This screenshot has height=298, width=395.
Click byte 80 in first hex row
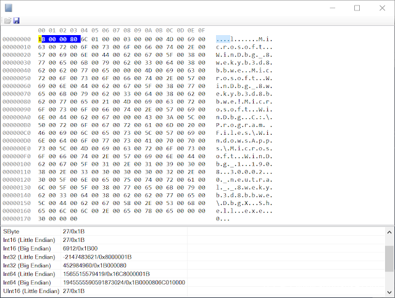click(73, 39)
